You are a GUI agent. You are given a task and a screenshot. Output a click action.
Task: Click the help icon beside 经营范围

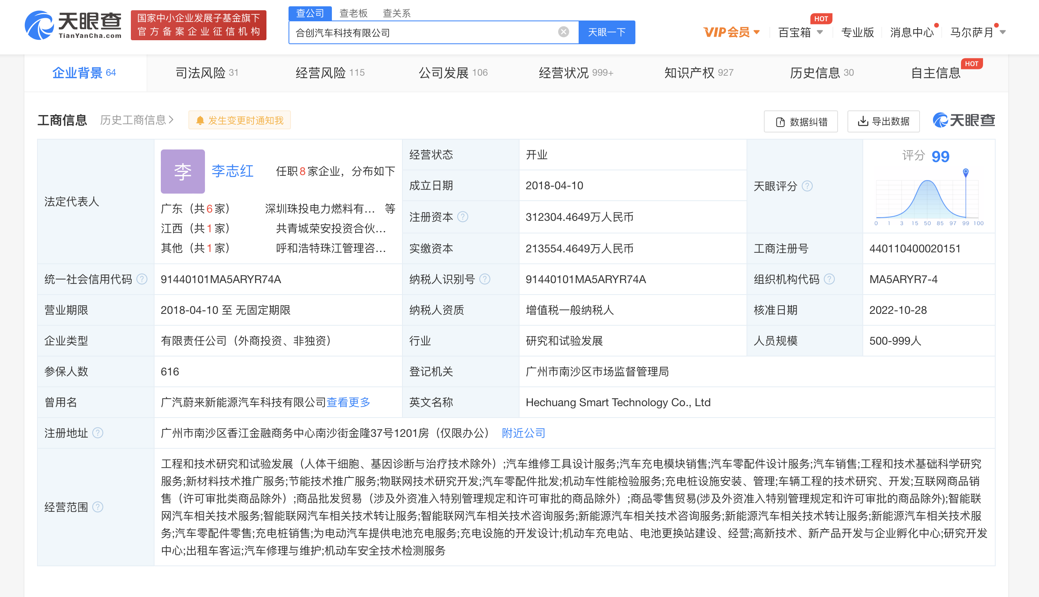97,507
